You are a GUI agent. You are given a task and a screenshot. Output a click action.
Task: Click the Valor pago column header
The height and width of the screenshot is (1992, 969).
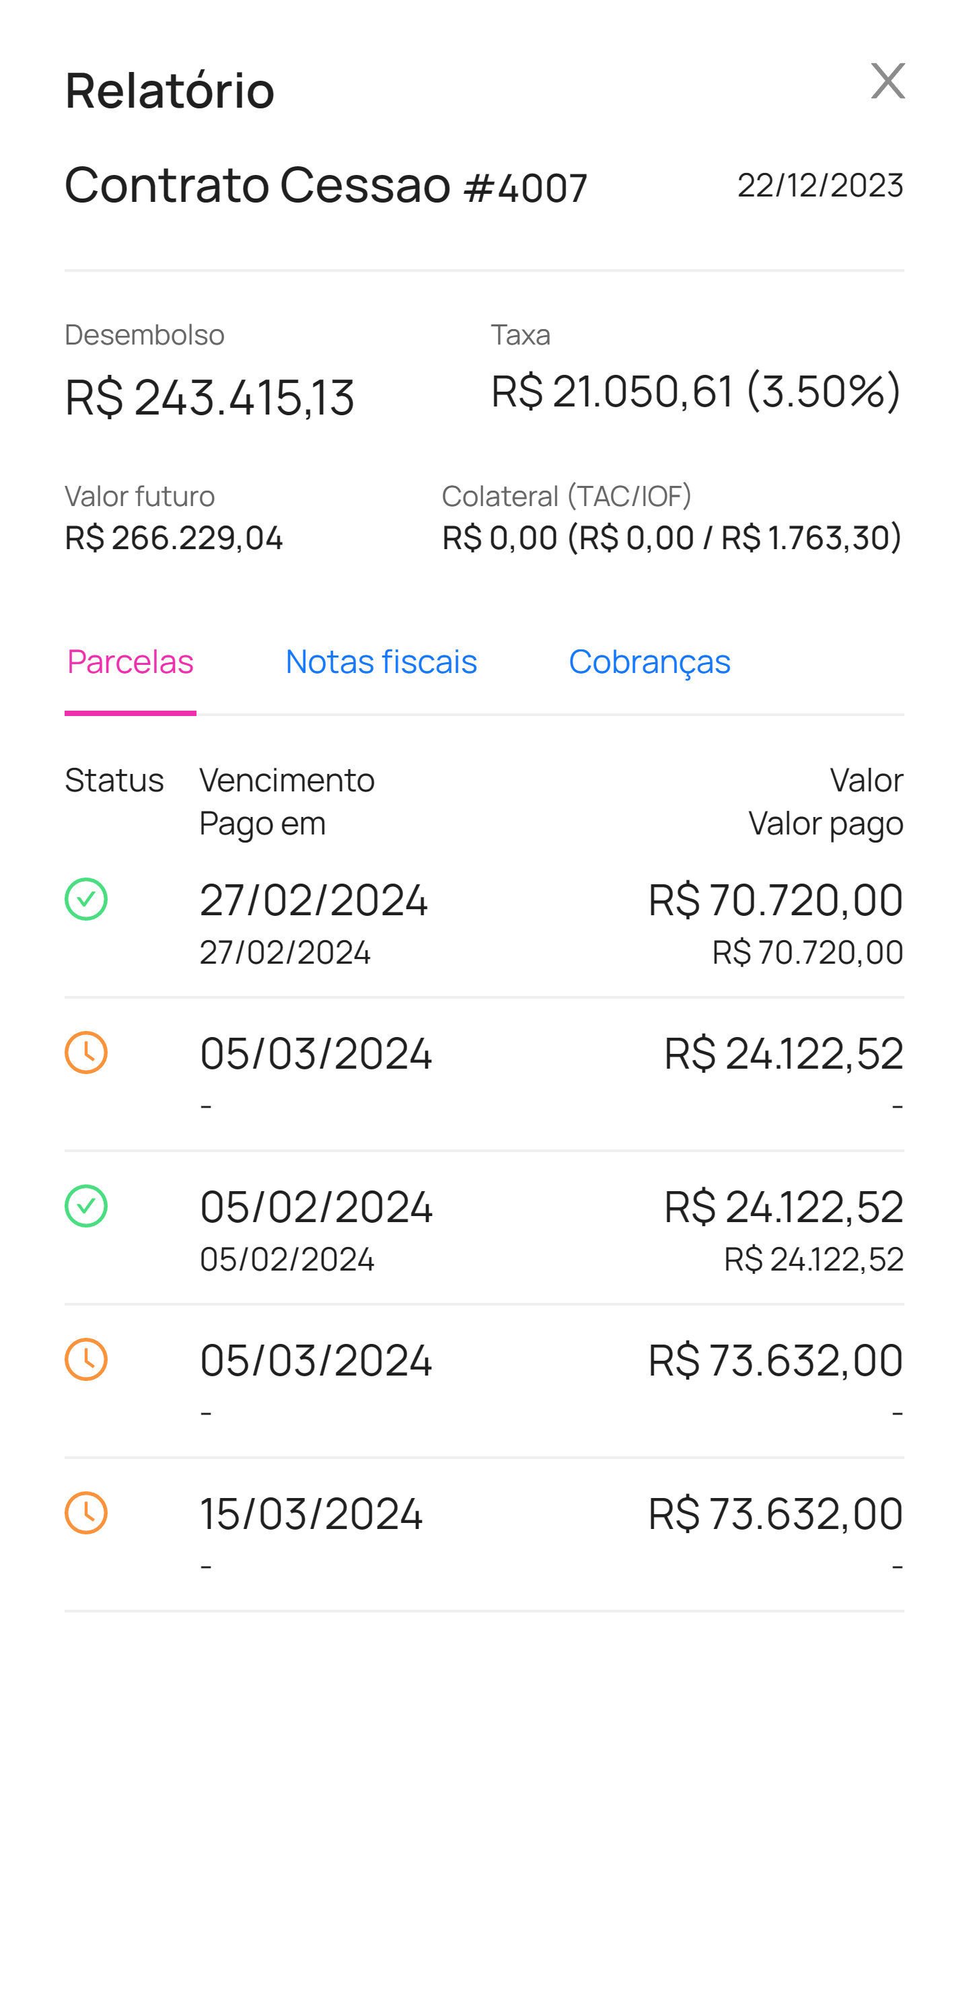click(825, 823)
